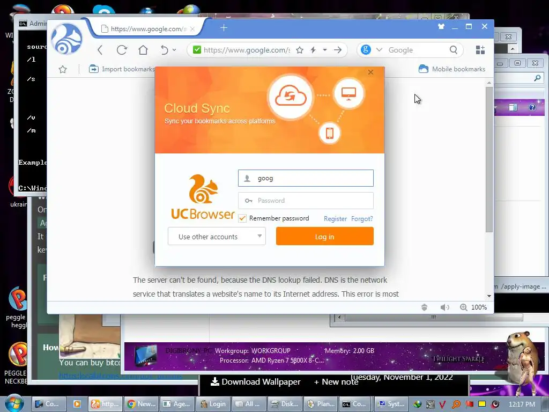Expand the address bar dropdown arrow

(x=325, y=50)
